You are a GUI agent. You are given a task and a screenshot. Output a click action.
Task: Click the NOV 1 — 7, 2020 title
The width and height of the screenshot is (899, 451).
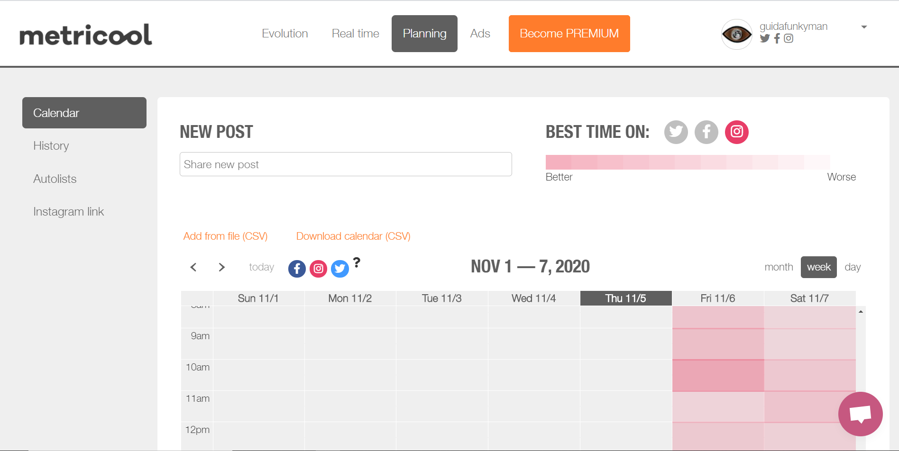point(530,267)
